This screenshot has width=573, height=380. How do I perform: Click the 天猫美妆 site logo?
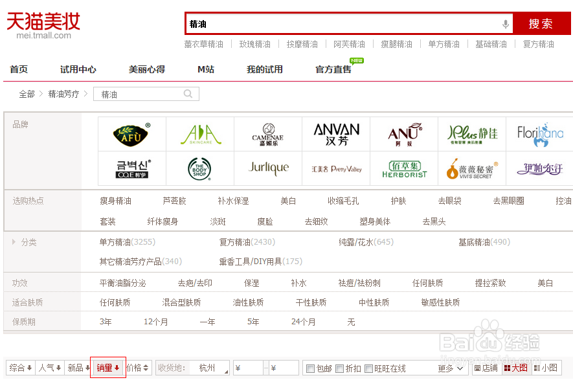click(43, 25)
